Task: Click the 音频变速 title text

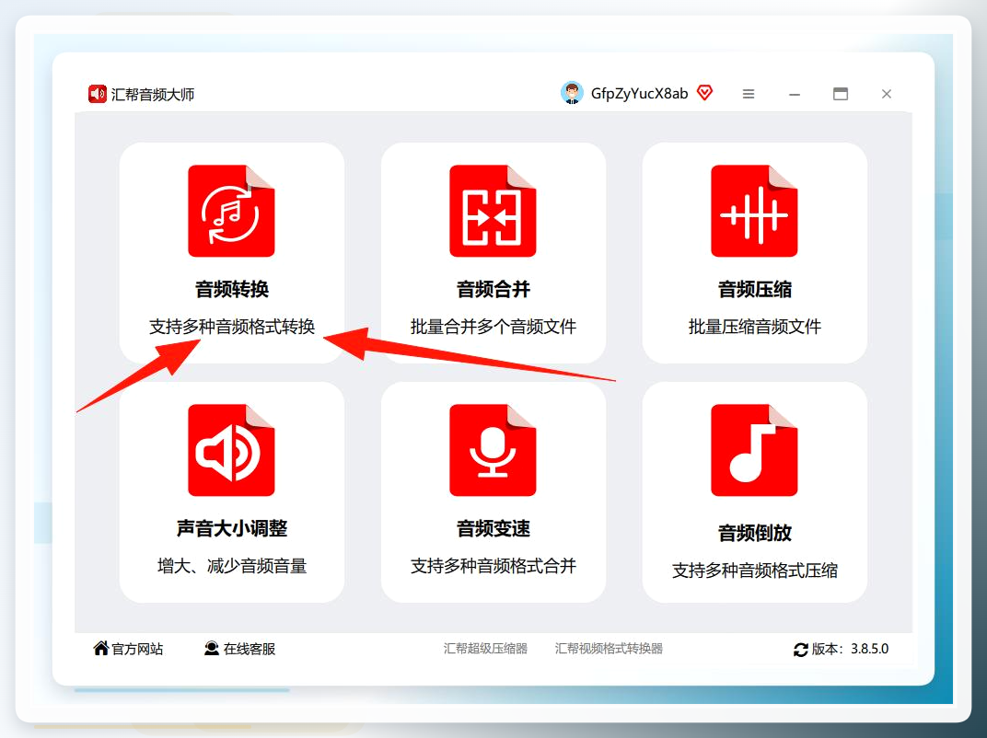Action: point(493,528)
